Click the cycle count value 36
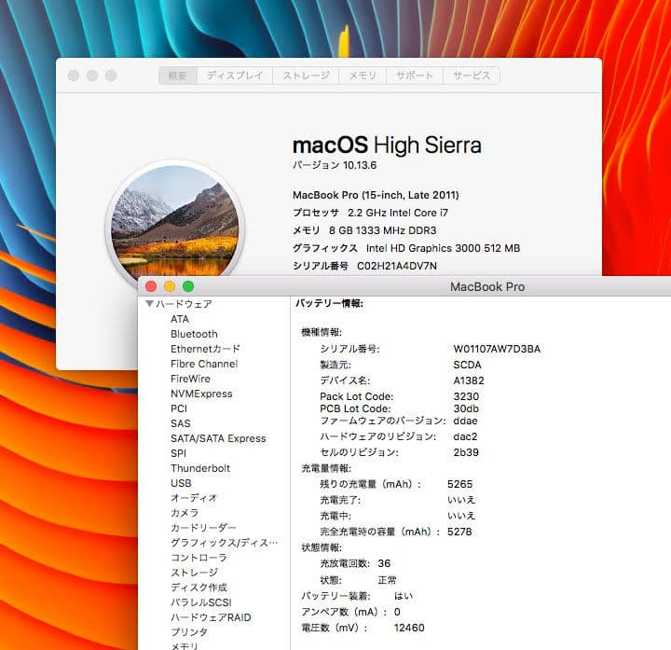 [384, 563]
